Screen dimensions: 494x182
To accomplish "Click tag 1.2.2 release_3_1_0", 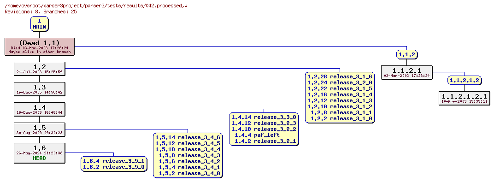I will pyautogui.click(x=341, y=118).
